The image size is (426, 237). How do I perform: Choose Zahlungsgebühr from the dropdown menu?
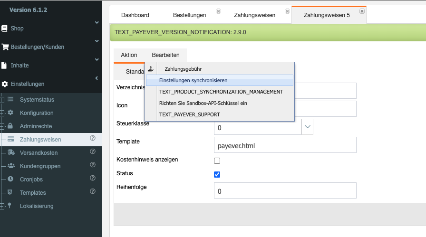pyautogui.click(x=220, y=69)
